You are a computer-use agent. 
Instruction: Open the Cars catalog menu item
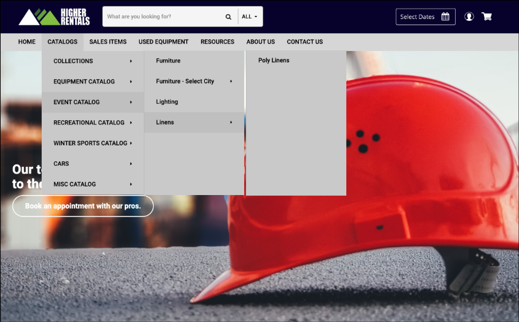pos(92,164)
